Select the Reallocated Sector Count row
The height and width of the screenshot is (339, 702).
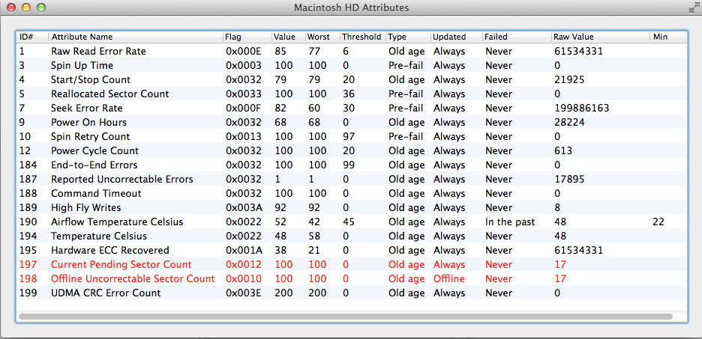tap(352, 94)
